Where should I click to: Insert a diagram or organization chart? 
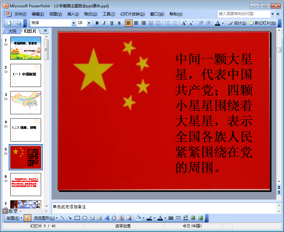point(114,218)
